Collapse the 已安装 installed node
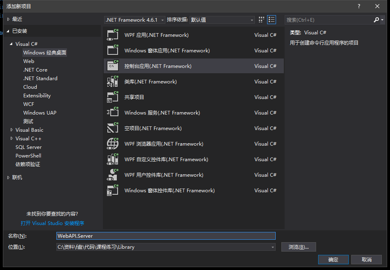 pos(8,31)
